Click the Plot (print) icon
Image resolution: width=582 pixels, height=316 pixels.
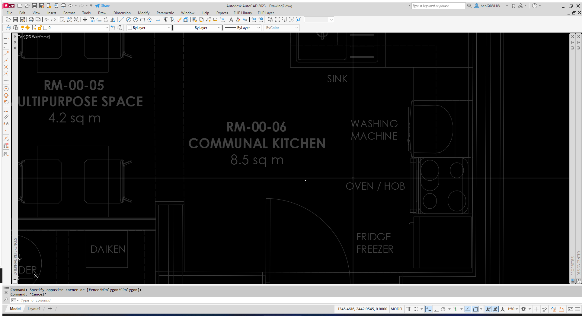pos(30,20)
